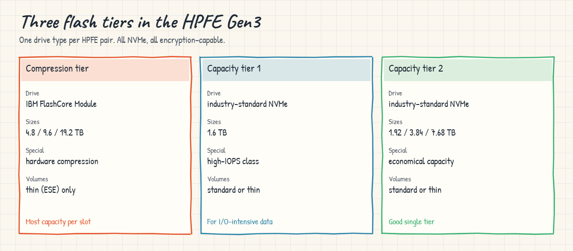Screen dimensions: 573x251
Task: Click the 'Most capacity per slot' footer note
Action: point(58,222)
